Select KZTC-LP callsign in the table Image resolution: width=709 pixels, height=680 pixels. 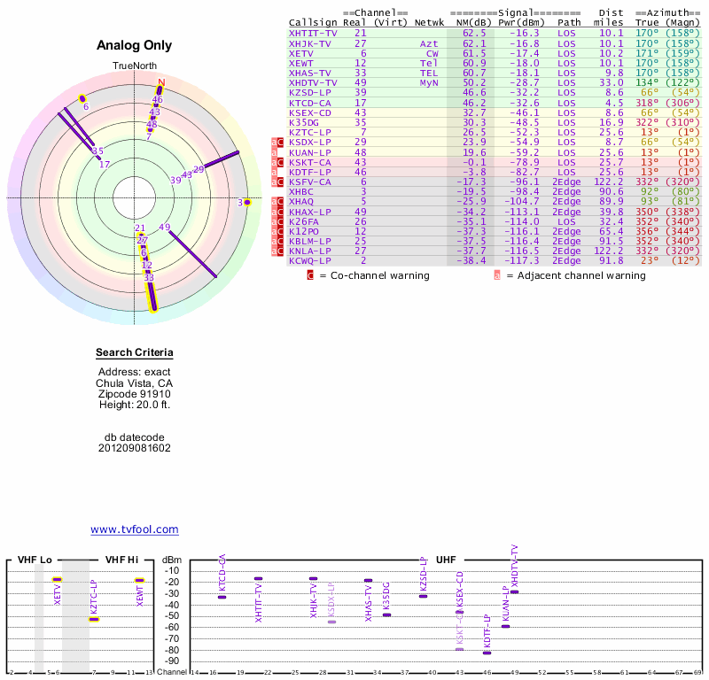pyautogui.click(x=309, y=133)
